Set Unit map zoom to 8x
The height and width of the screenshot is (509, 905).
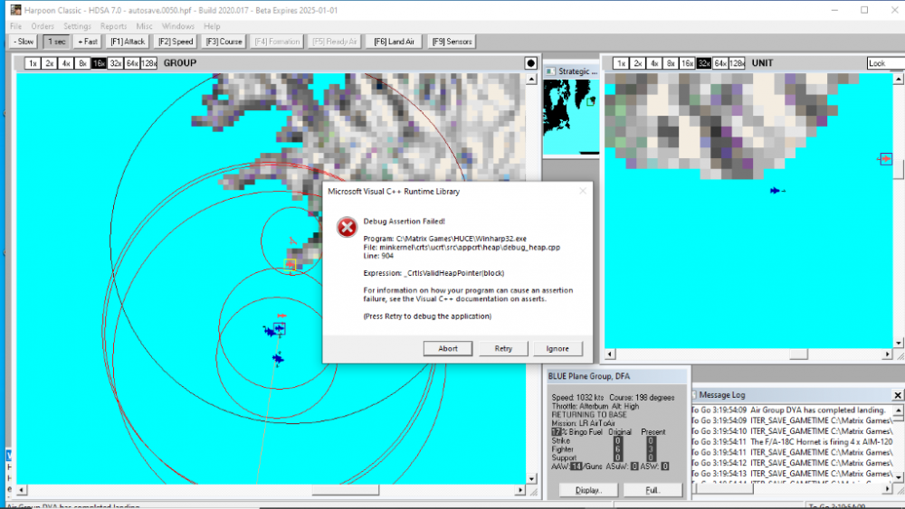click(671, 63)
